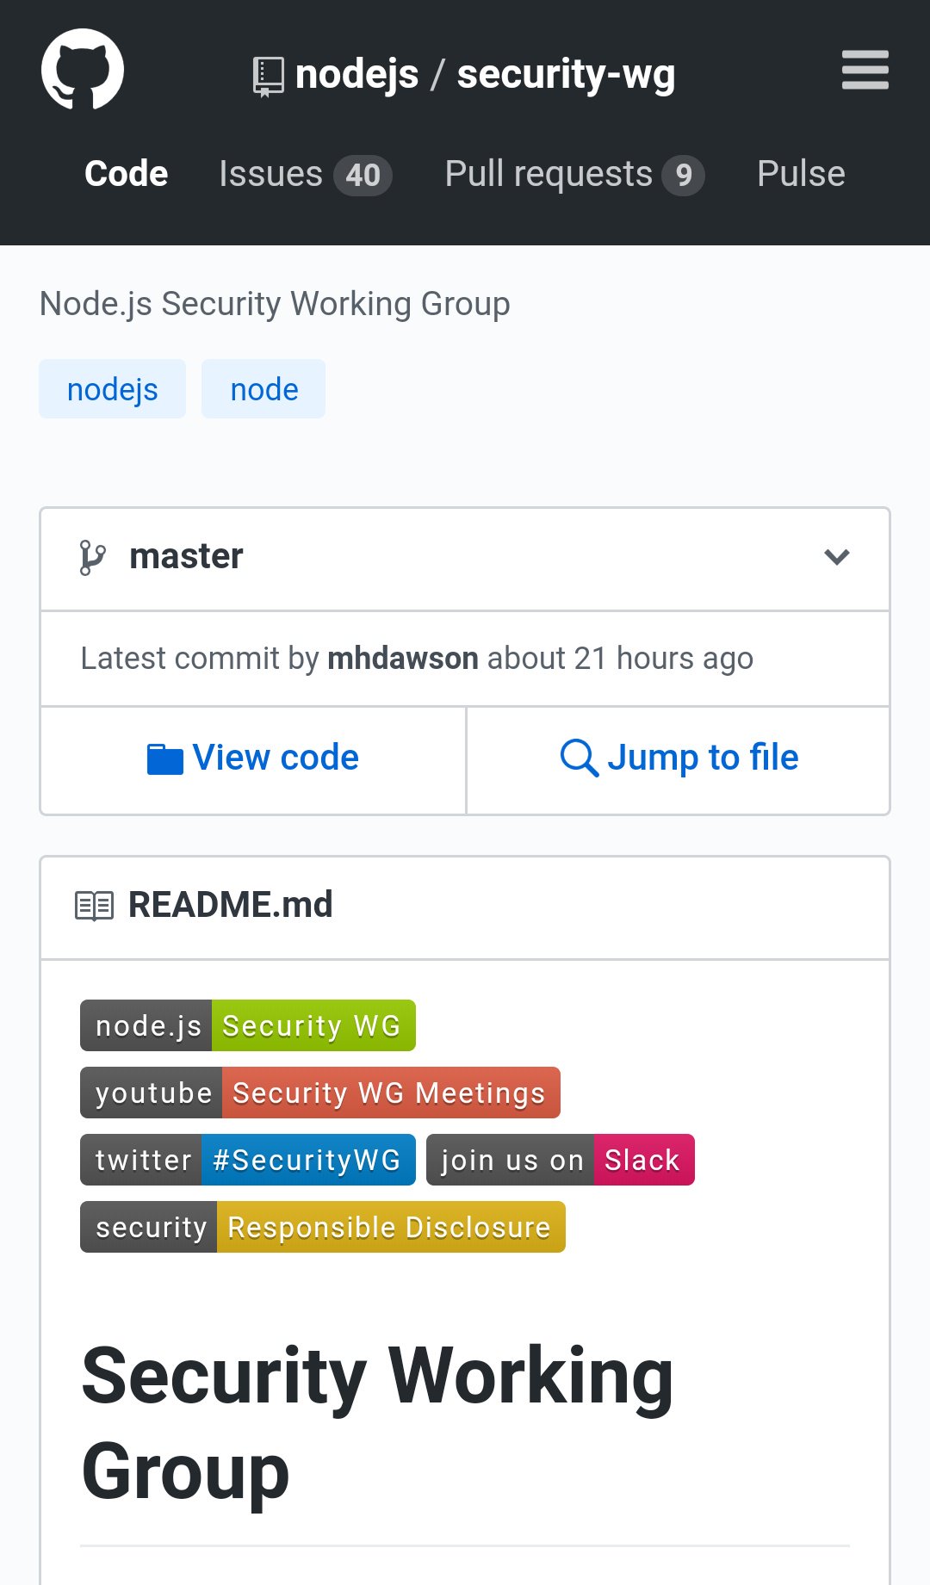Open the security-wg repository link

tap(566, 75)
